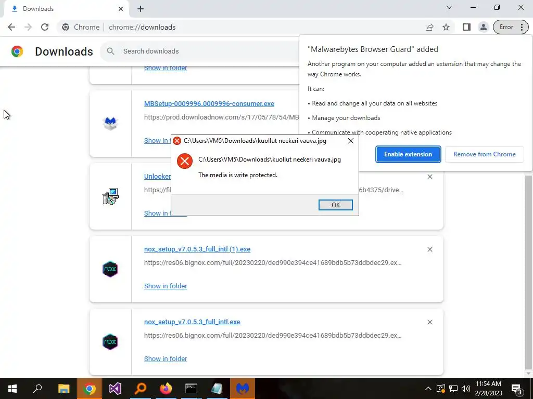Open Visual Studio from the taskbar
Viewport: 533px width, 399px height.
tap(115, 389)
